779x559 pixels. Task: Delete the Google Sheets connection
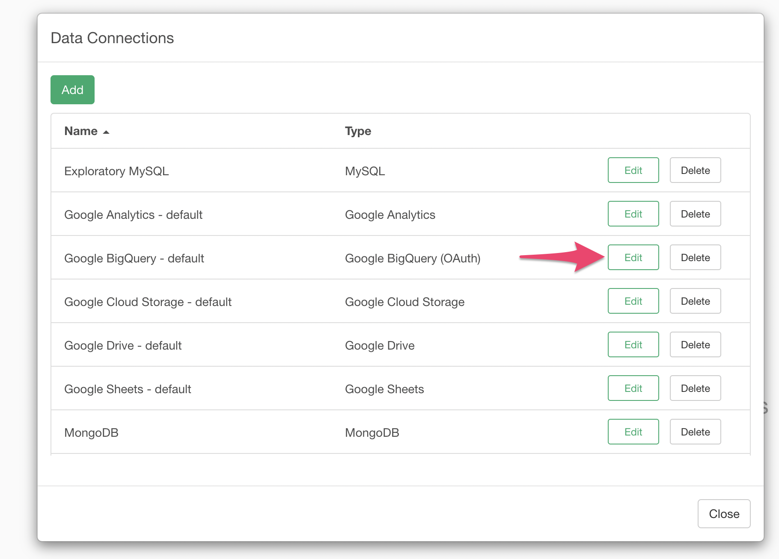pyautogui.click(x=695, y=388)
